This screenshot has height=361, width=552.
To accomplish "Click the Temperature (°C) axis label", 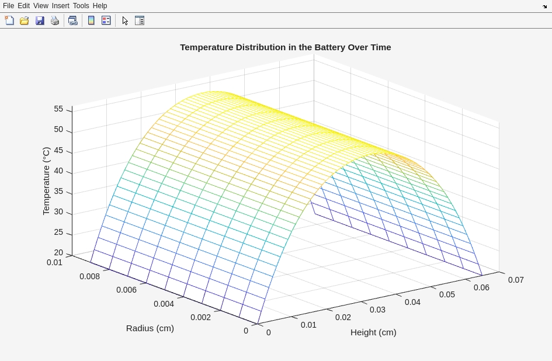I will [46, 181].
